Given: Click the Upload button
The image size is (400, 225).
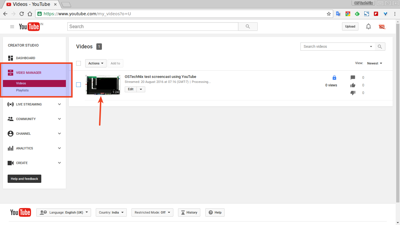Looking at the screenshot, I should 350,26.
